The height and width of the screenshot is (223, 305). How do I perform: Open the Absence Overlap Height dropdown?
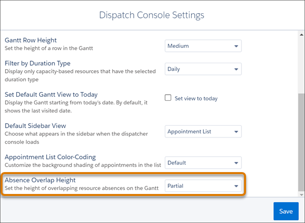point(203,186)
